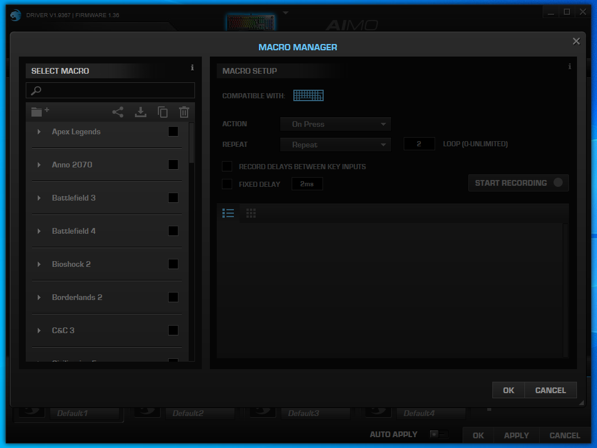Select the Apex Legends entry
The width and height of the screenshot is (597, 448).
tap(76, 131)
